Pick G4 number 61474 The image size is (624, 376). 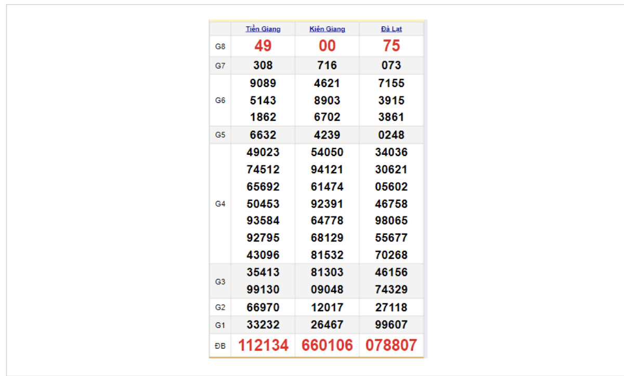(327, 186)
